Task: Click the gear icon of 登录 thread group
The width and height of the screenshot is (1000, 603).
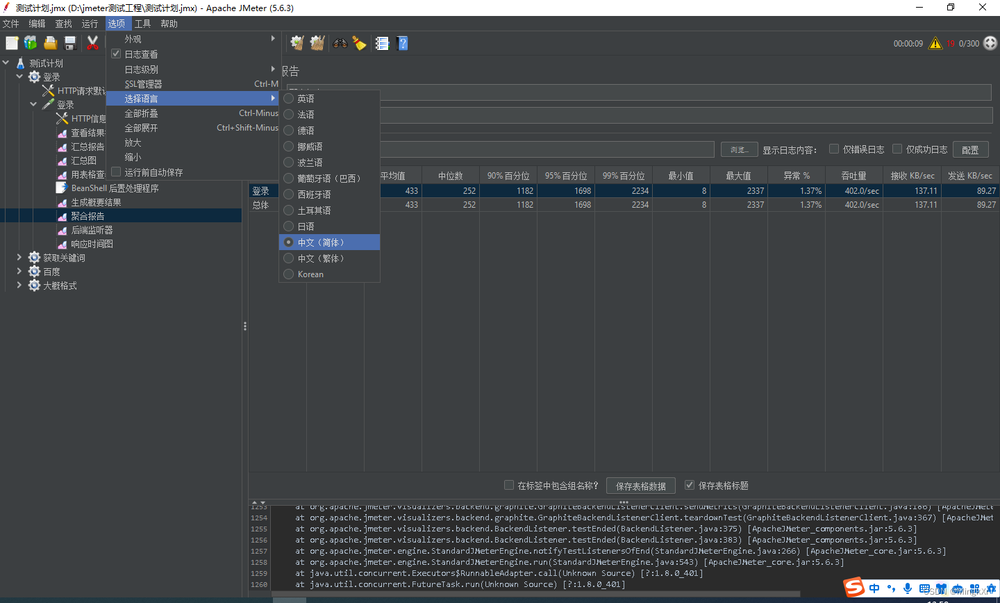Action: click(x=34, y=76)
